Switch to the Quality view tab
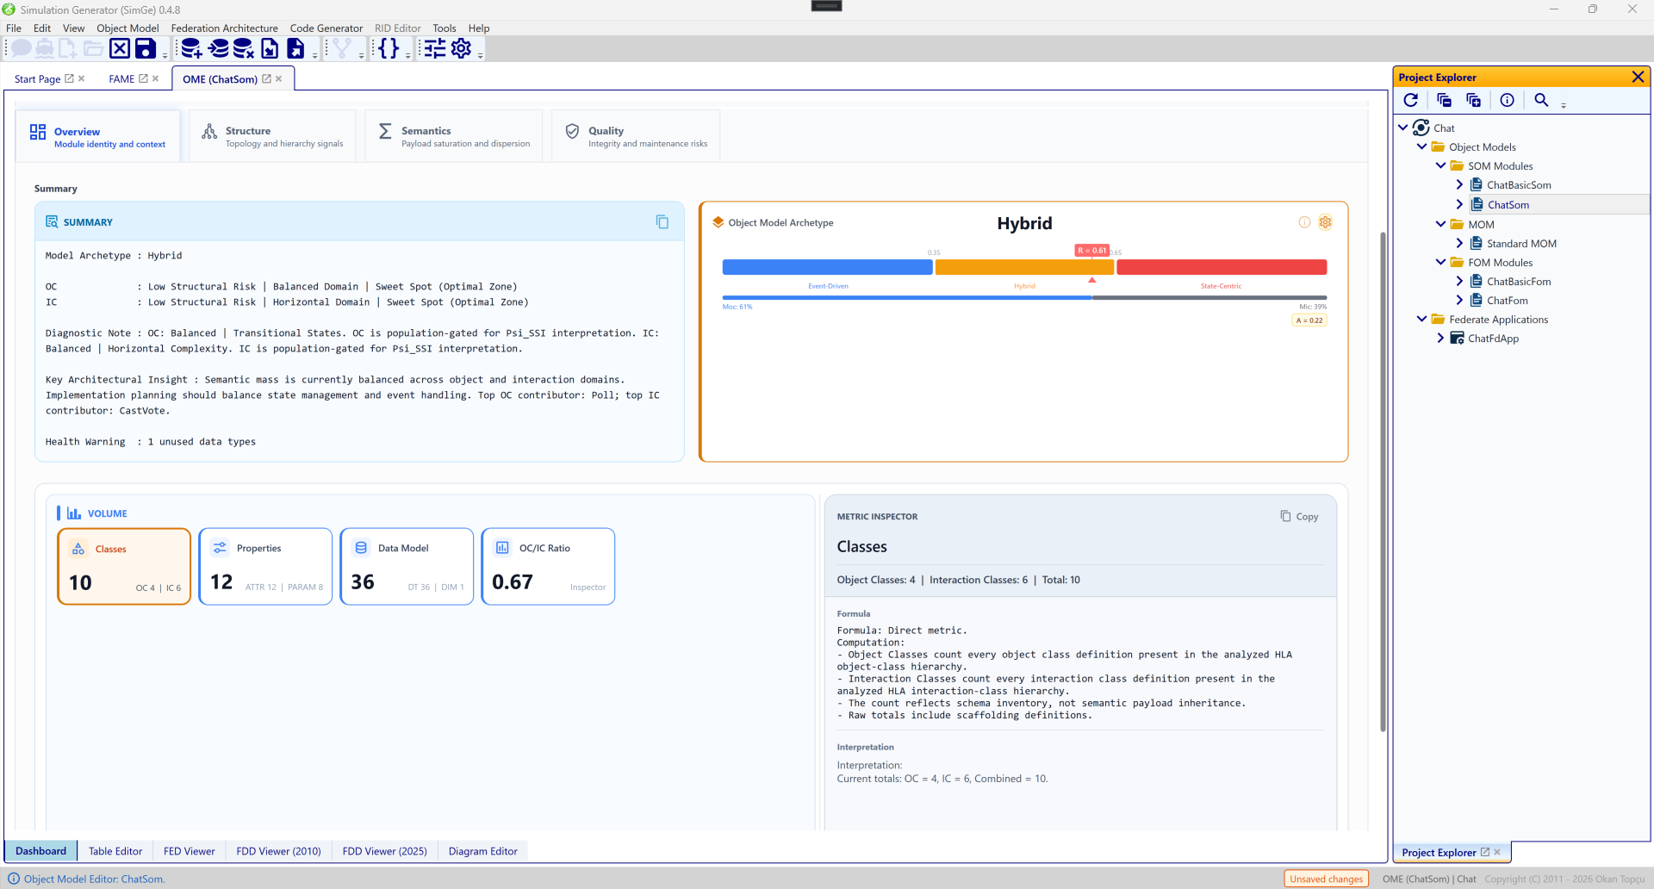Image resolution: width=1654 pixels, height=889 pixels. 636,136
